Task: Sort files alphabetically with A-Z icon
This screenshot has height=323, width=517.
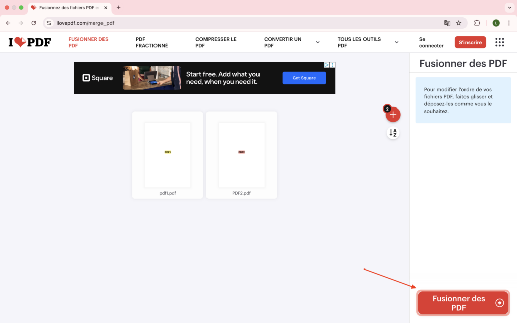Action: click(x=393, y=133)
